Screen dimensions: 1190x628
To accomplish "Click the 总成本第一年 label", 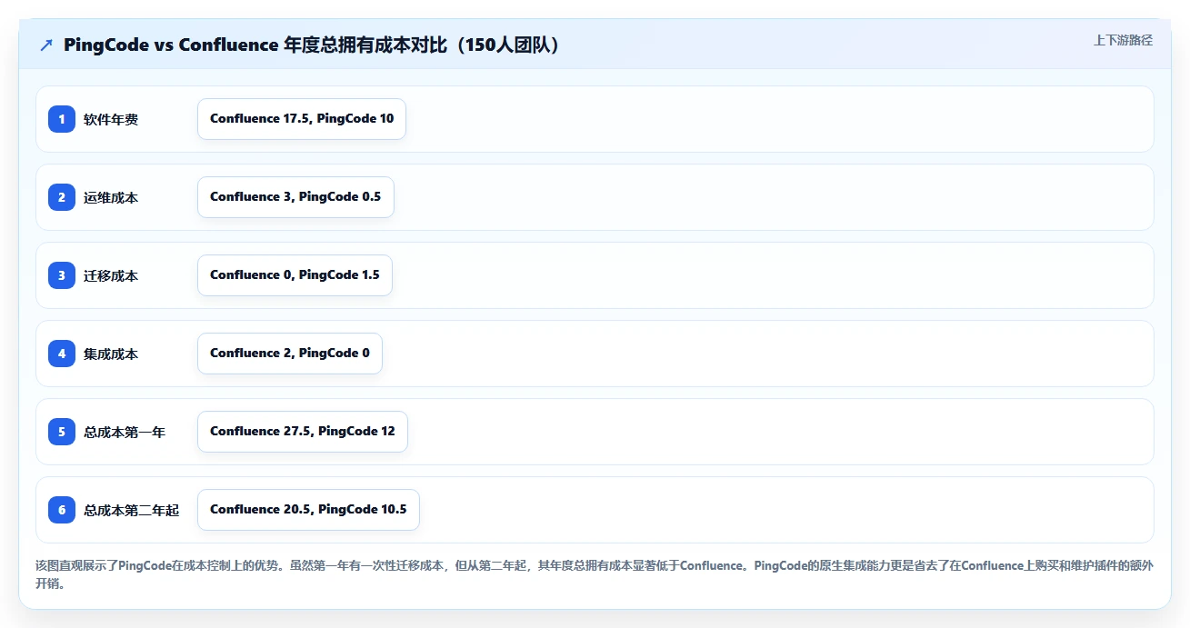I will (x=125, y=432).
